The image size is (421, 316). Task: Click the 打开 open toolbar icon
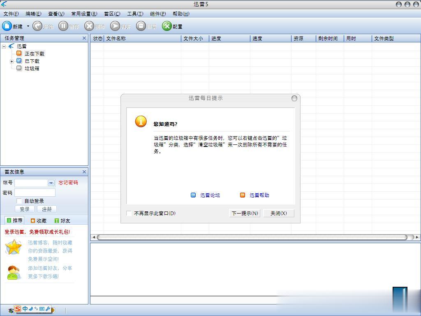(115, 26)
